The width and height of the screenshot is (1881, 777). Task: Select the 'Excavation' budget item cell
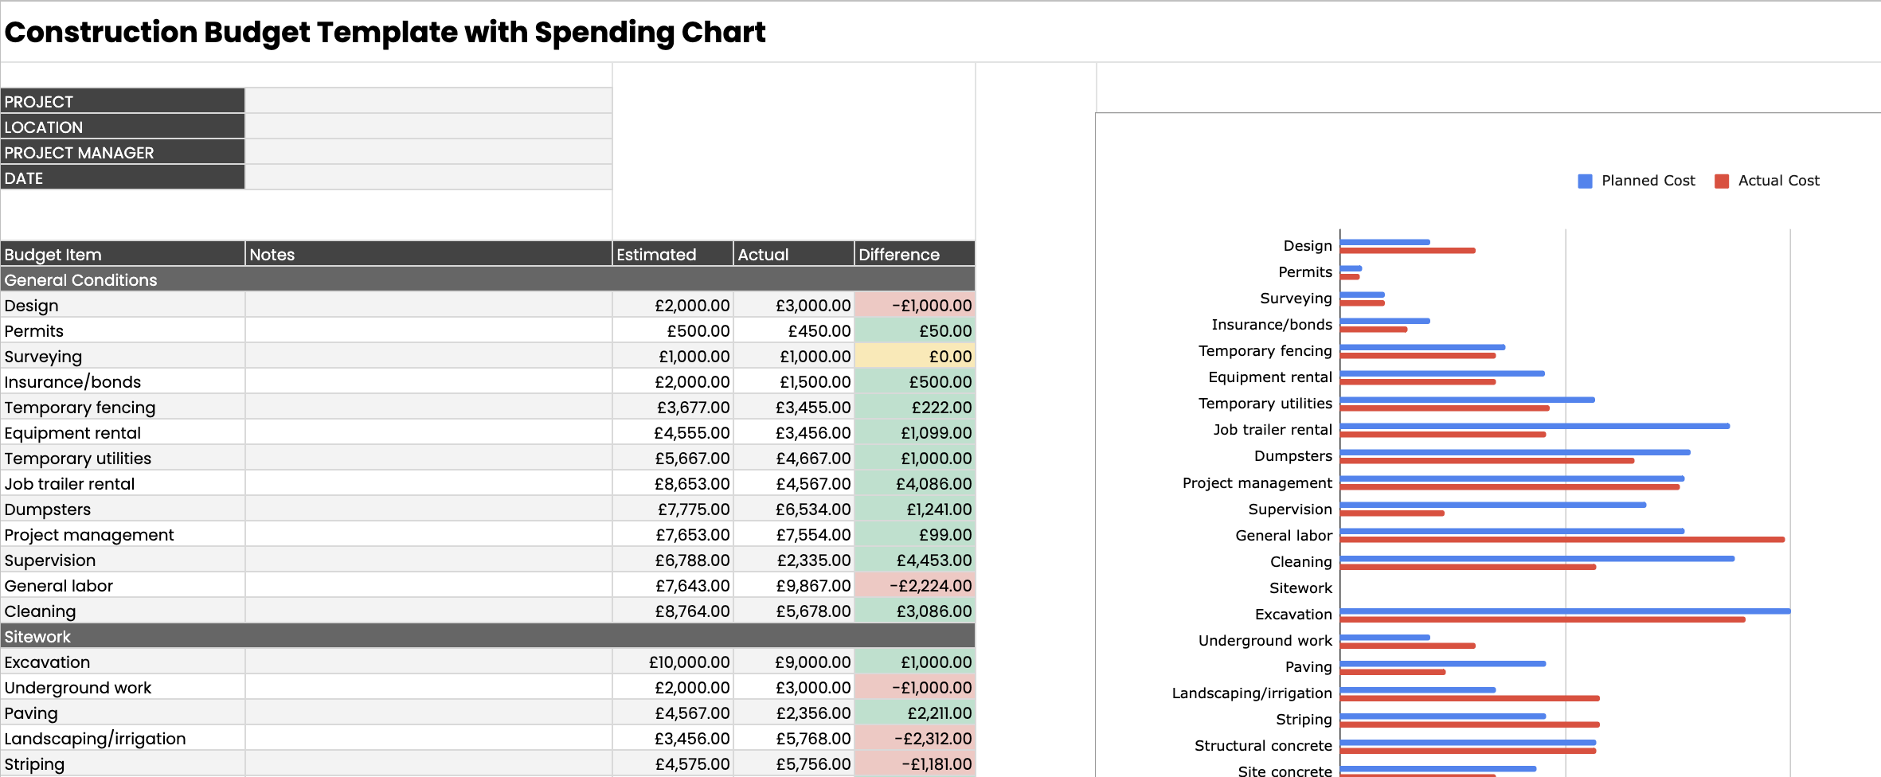(123, 662)
